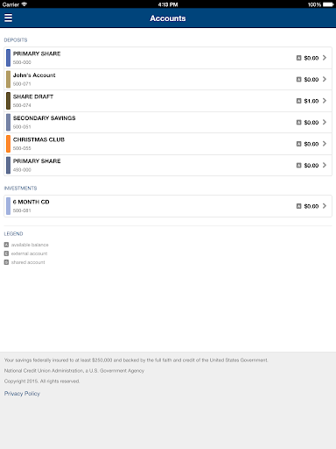Click the available balance legend icon

pyautogui.click(x=6, y=245)
